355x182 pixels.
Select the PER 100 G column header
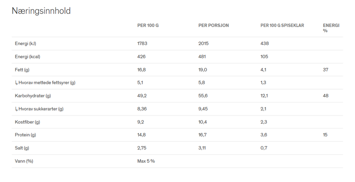pyautogui.click(x=148, y=25)
